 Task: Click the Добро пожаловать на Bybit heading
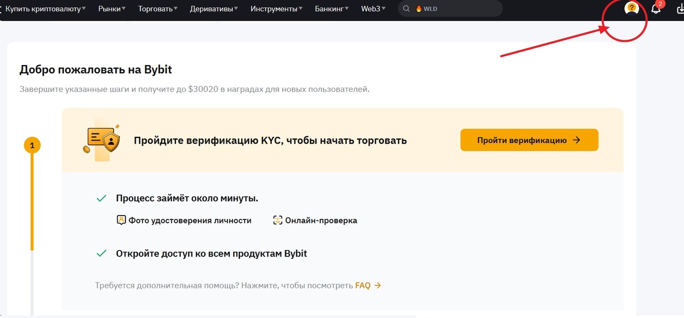(96, 70)
